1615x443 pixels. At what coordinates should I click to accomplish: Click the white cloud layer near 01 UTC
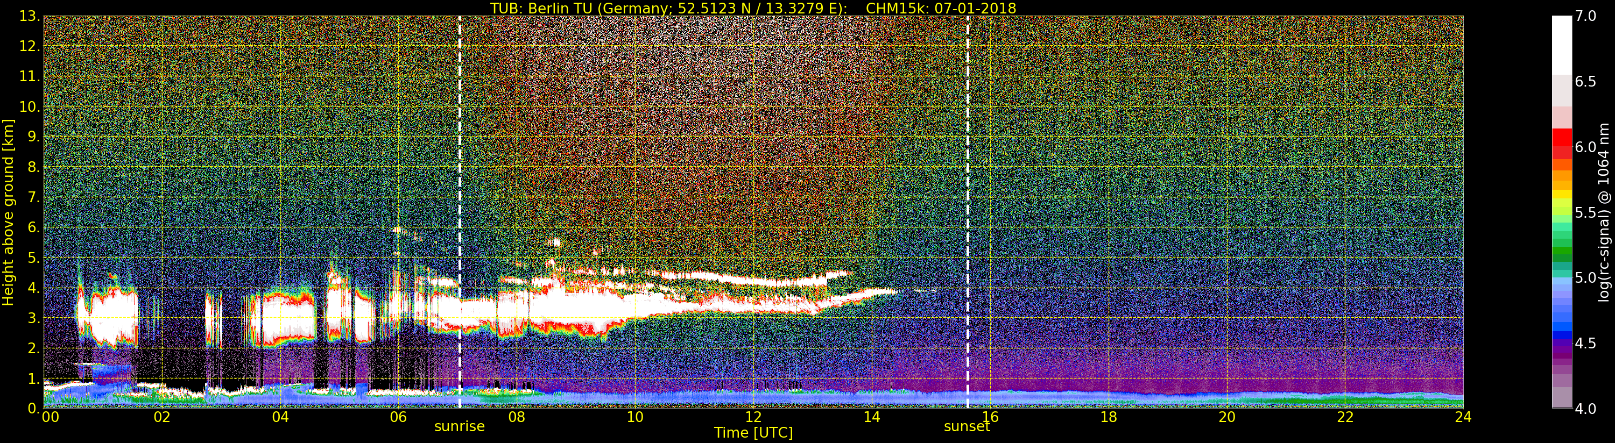point(108,317)
